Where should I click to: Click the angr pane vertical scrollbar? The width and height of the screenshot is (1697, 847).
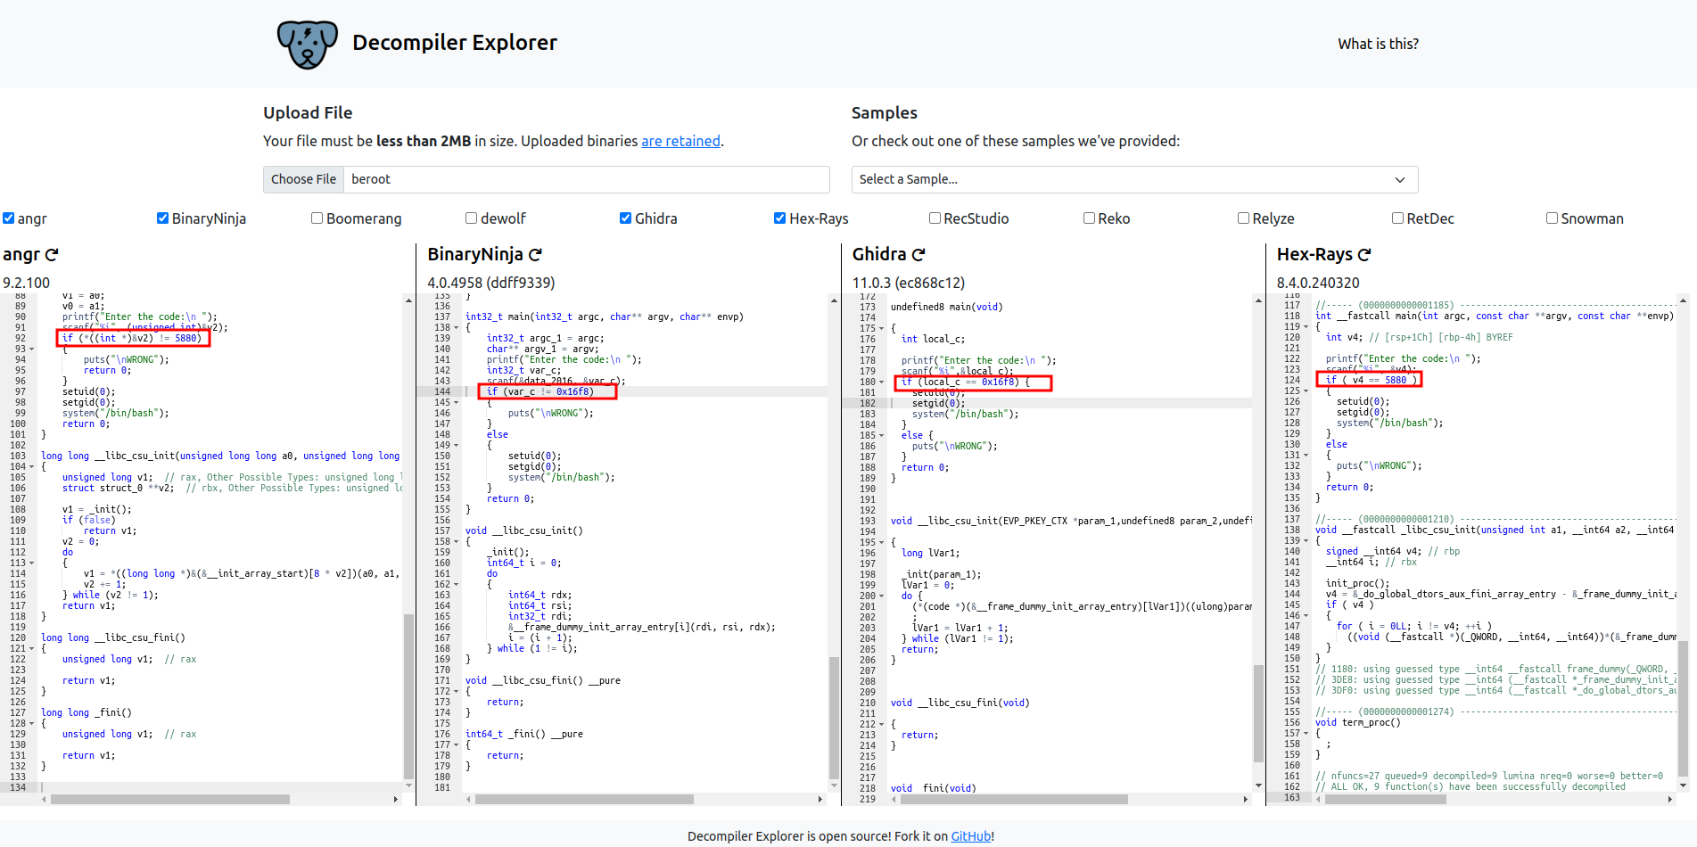pyautogui.click(x=408, y=695)
